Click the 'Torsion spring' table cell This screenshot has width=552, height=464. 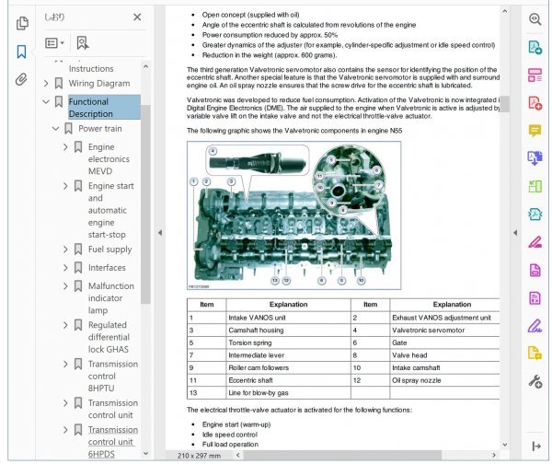(x=288, y=342)
